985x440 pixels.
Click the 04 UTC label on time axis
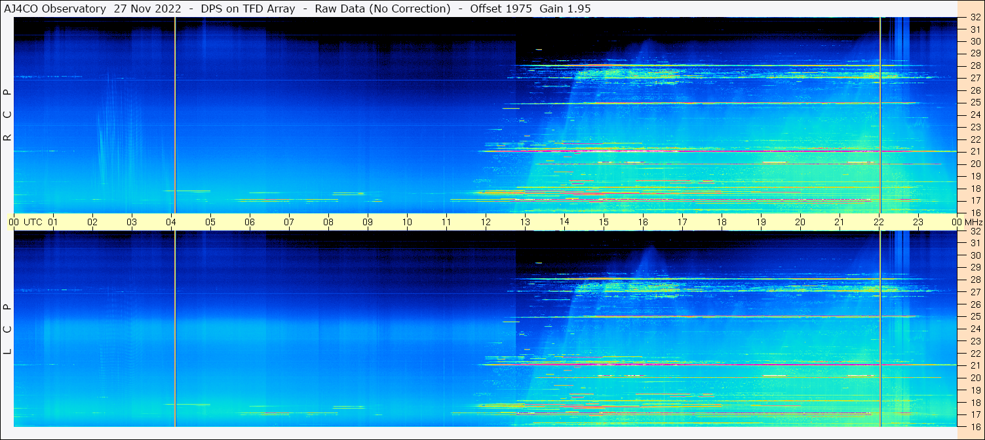pos(171,222)
